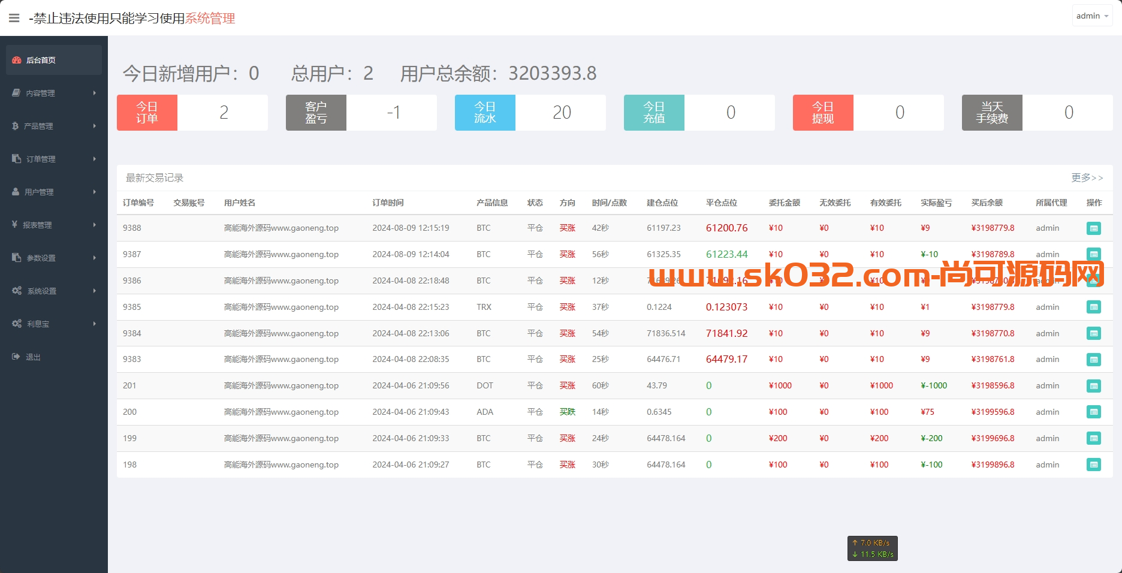Click the 退出 sign-out icon
The height and width of the screenshot is (573, 1122).
(16, 357)
